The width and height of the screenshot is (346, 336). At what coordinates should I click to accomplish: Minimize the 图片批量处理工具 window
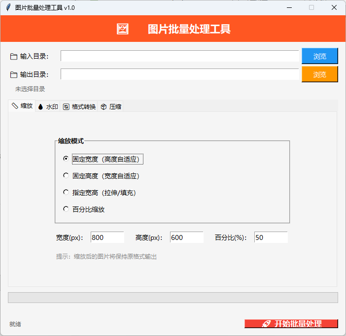click(x=289, y=7)
